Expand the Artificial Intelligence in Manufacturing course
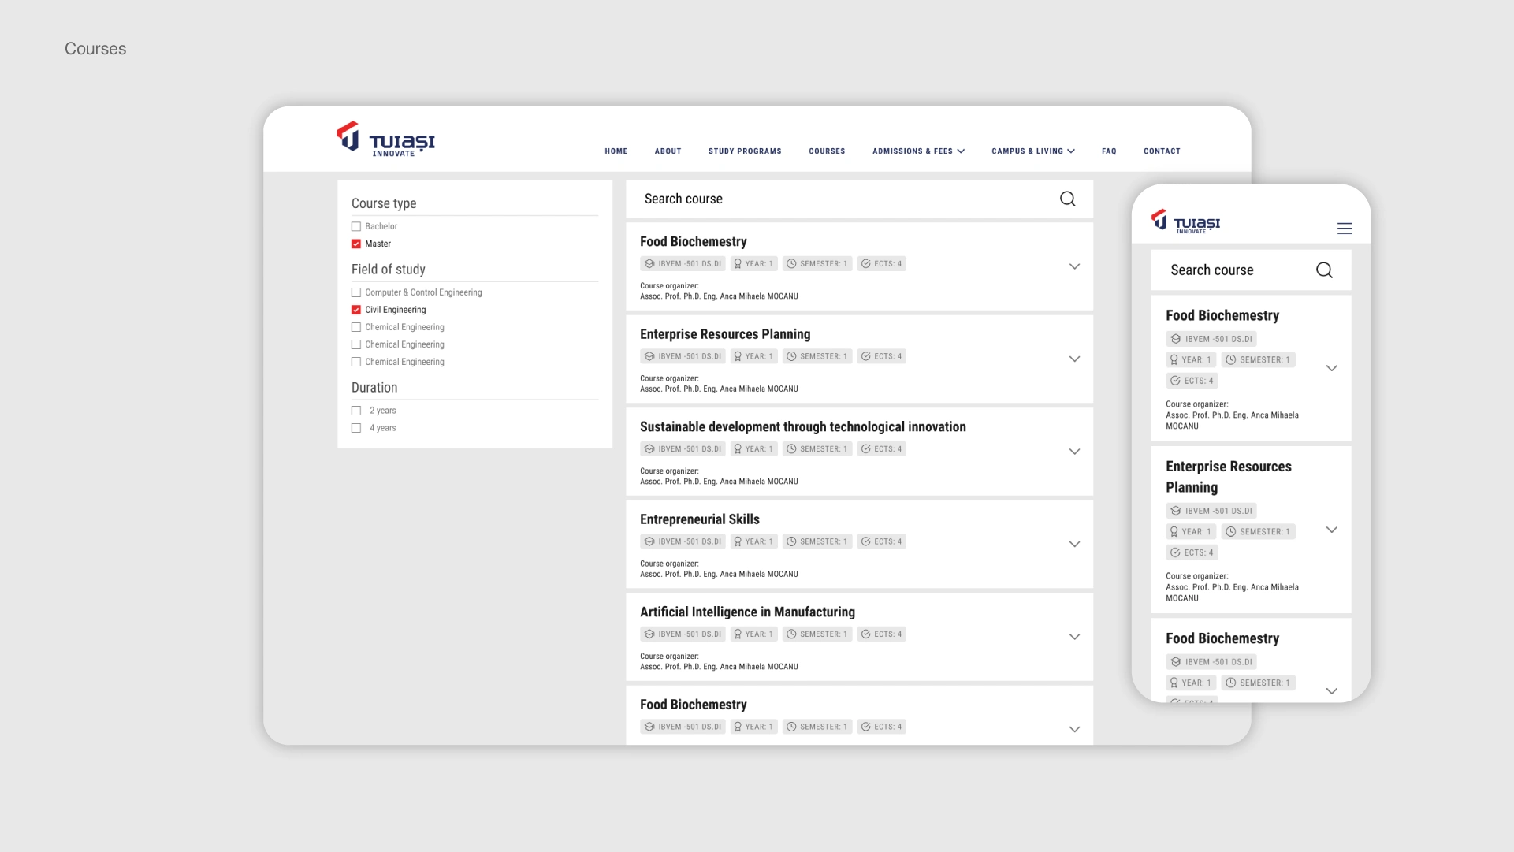The height and width of the screenshot is (852, 1514). click(x=1074, y=637)
